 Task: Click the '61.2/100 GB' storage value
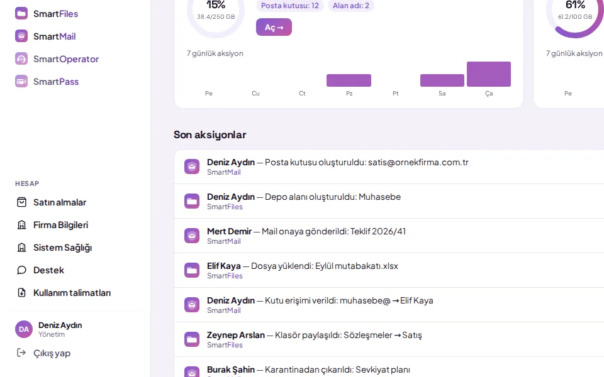click(575, 17)
